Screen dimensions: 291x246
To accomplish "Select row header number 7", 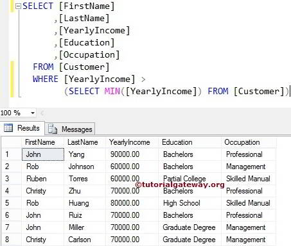I will click(12, 227).
